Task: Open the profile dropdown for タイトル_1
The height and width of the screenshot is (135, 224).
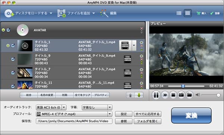Action: 134,45
